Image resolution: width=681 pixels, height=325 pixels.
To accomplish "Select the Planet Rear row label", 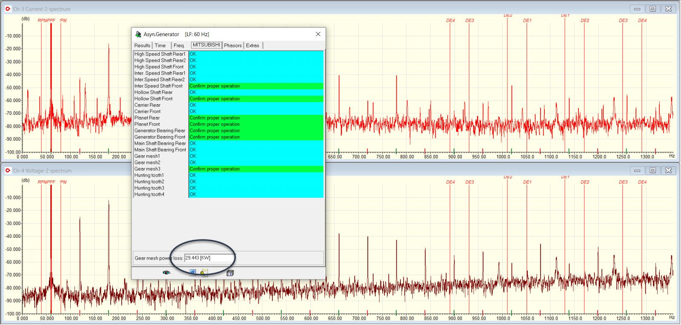I will 147,118.
